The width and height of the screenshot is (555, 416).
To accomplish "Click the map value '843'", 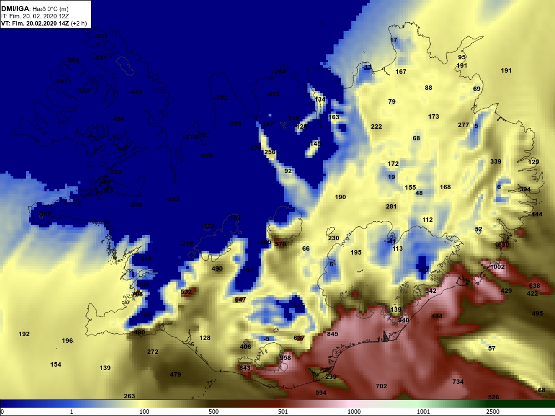I will (x=245, y=368).
